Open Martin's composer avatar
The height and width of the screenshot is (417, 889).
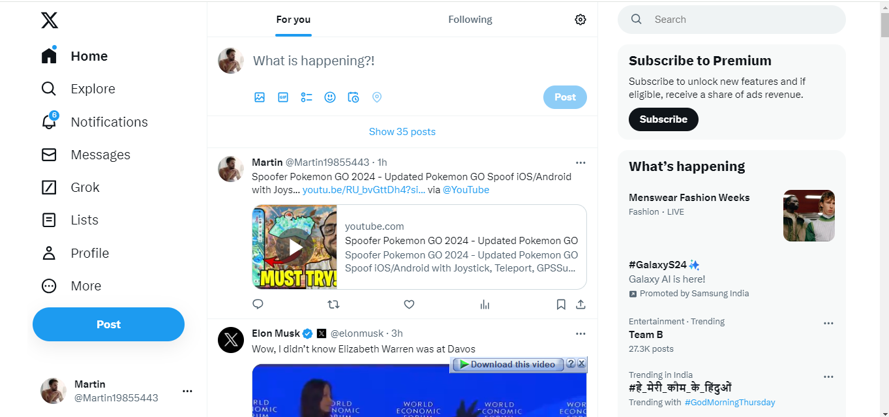pyautogui.click(x=231, y=61)
